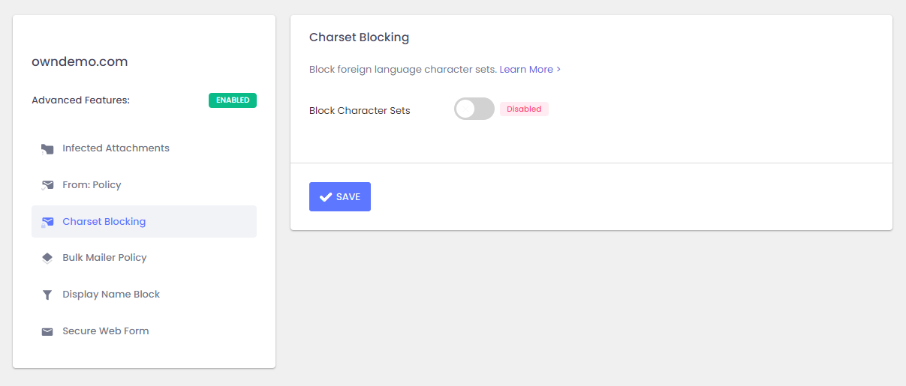906x386 pixels.
Task: Click the Display Name Block funnel icon
Action: pyautogui.click(x=47, y=295)
